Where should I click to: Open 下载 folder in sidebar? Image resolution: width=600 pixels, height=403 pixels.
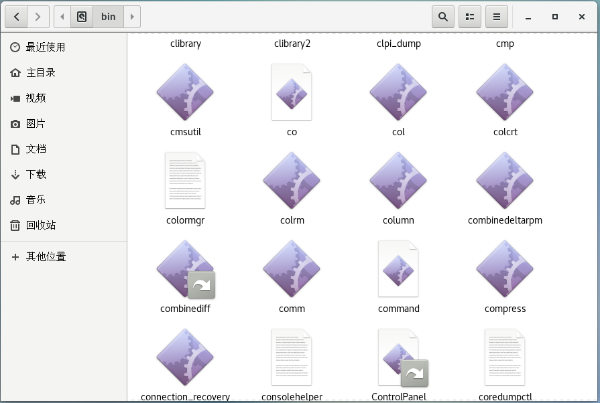click(64, 175)
